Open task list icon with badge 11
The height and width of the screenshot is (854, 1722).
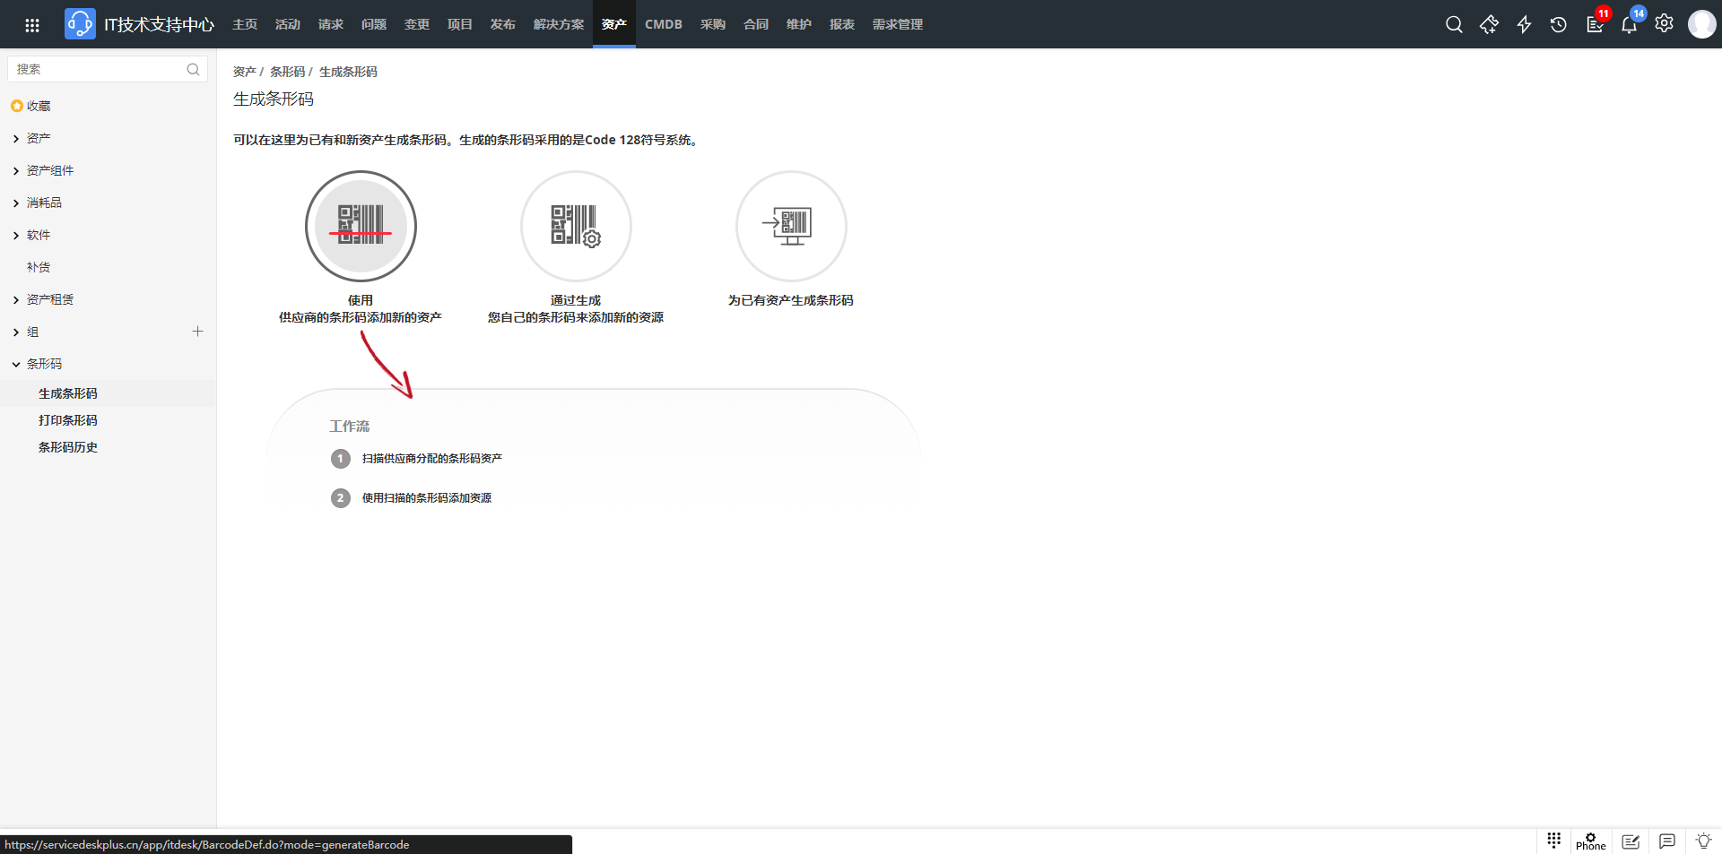1595,24
